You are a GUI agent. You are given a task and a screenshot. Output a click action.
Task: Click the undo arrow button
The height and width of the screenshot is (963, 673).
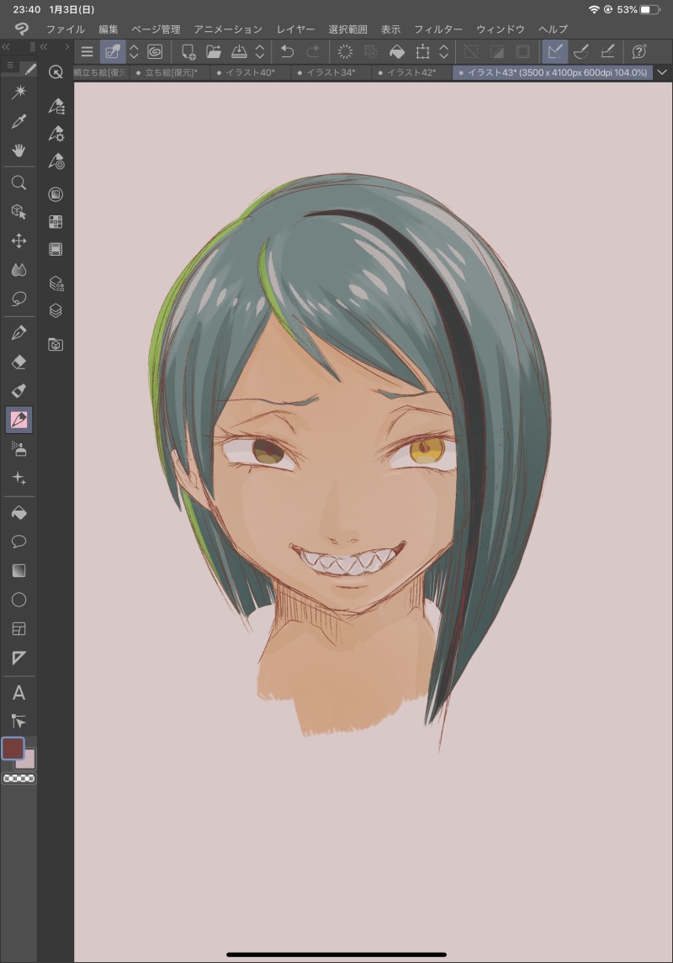click(x=288, y=51)
